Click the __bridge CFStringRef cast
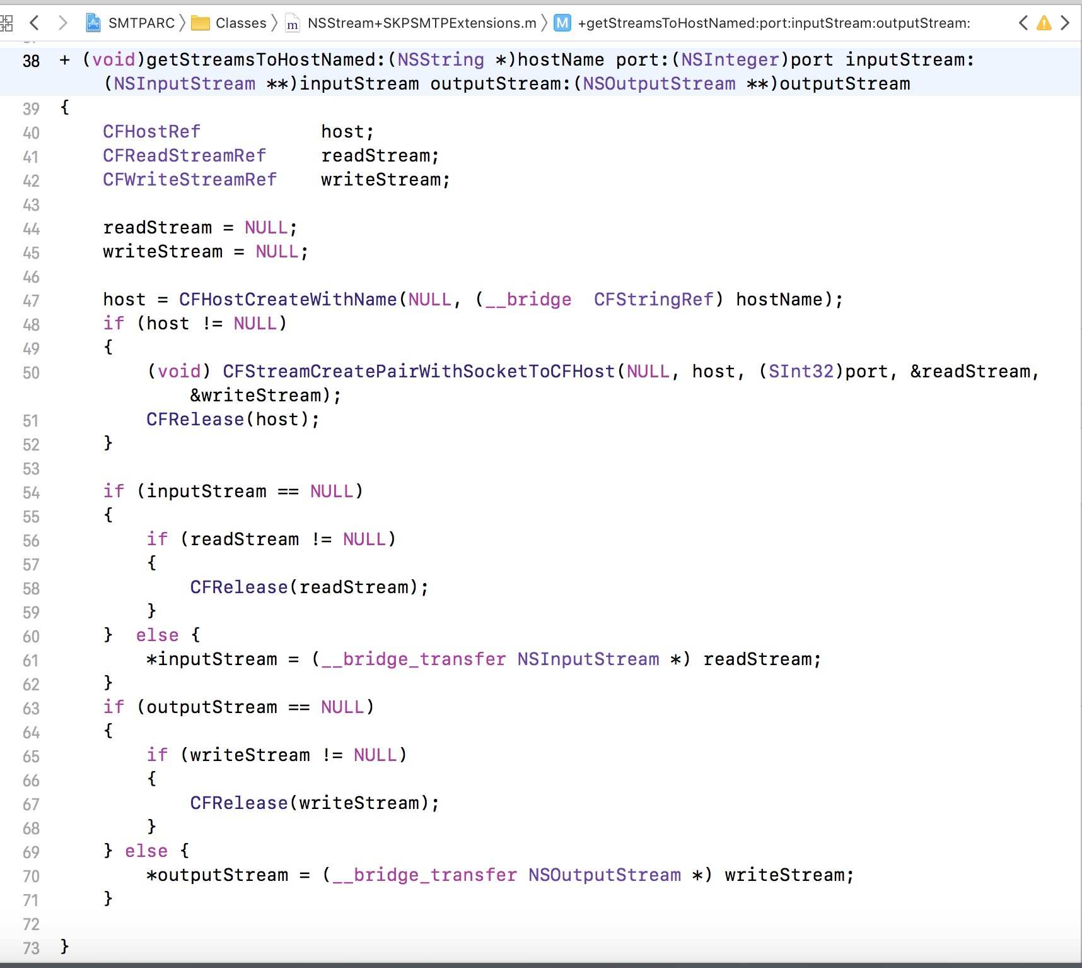Image resolution: width=1082 pixels, height=968 pixels. [x=600, y=300]
